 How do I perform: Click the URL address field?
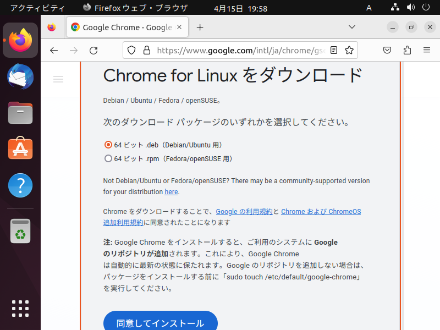click(x=240, y=50)
